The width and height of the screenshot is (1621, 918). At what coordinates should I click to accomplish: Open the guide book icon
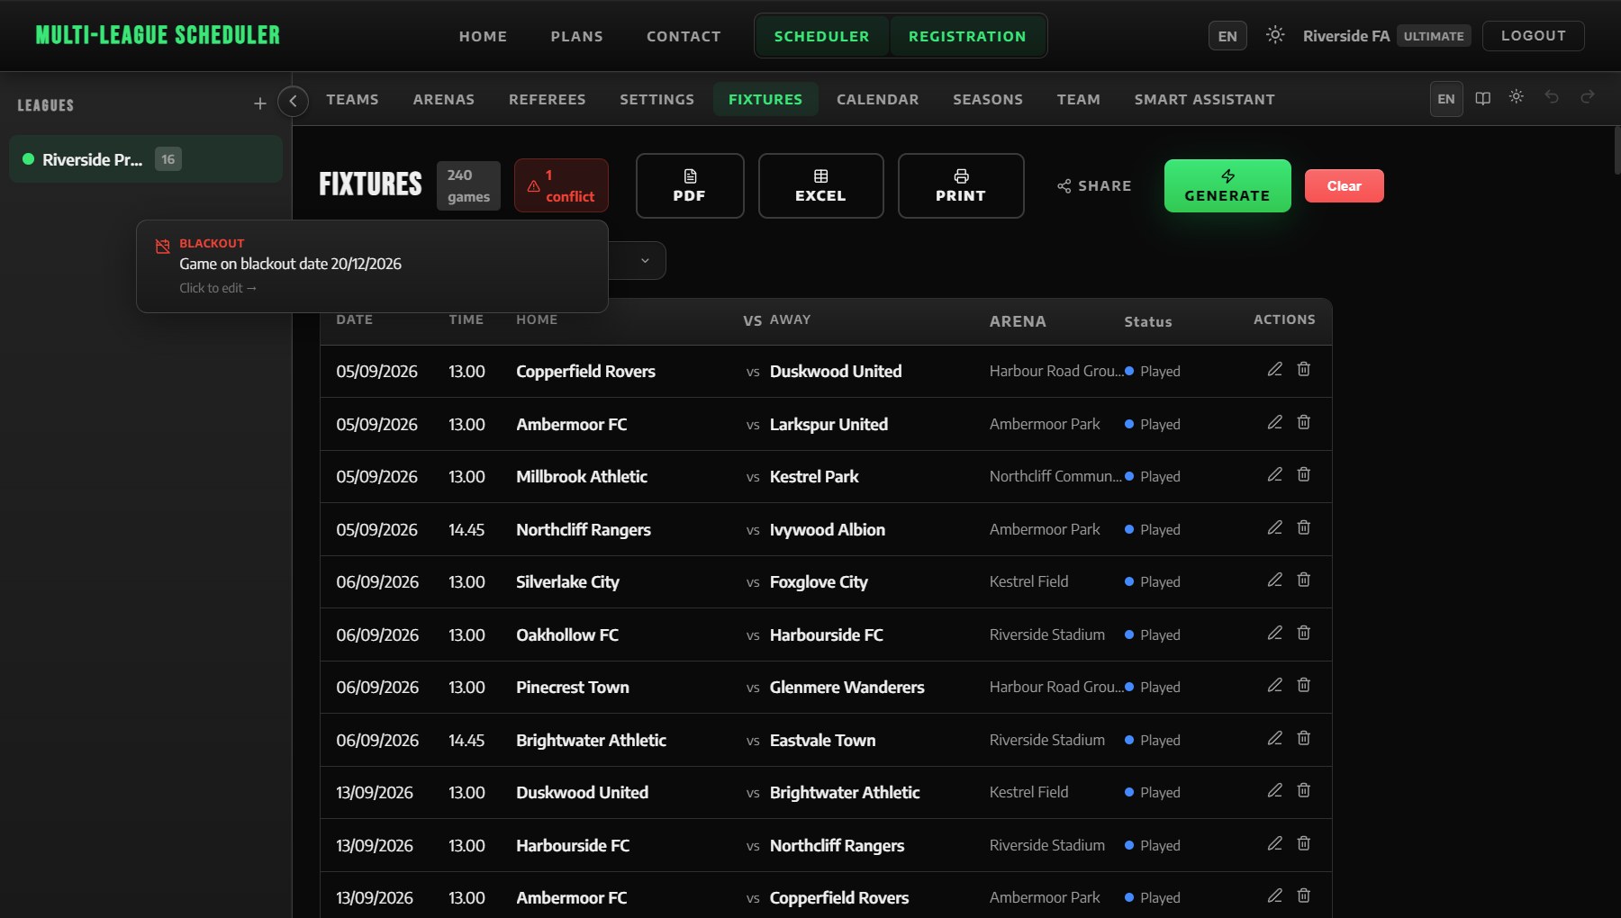[x=1482, y=98]
